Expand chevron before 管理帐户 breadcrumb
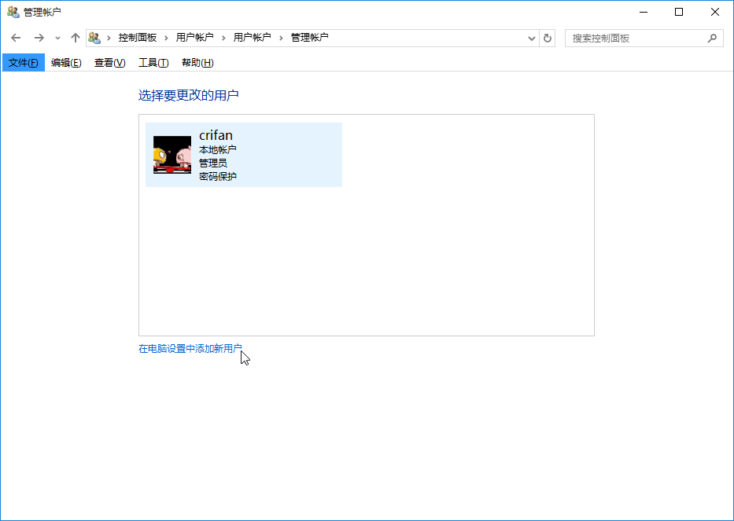Screen dimensions: 734x521 [282, 38]
